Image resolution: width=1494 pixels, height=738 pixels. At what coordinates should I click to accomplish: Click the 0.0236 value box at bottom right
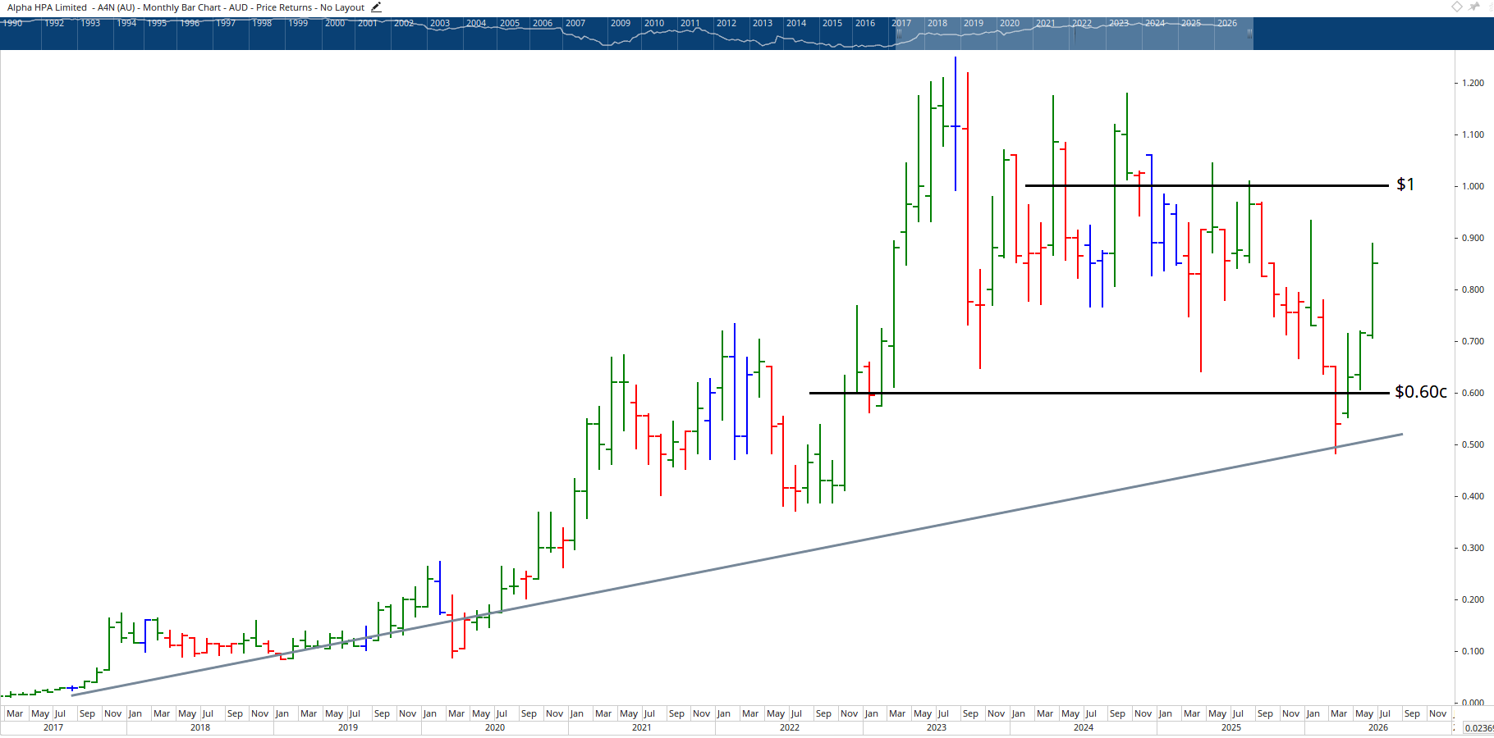coord(1478,728)
